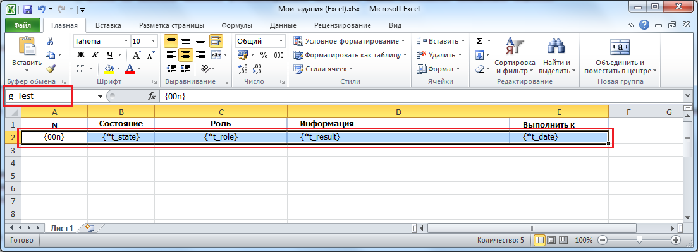Screen dimensions: 698x252
Task: Select cell containing {*t_result}
Action: click(398, 137)
